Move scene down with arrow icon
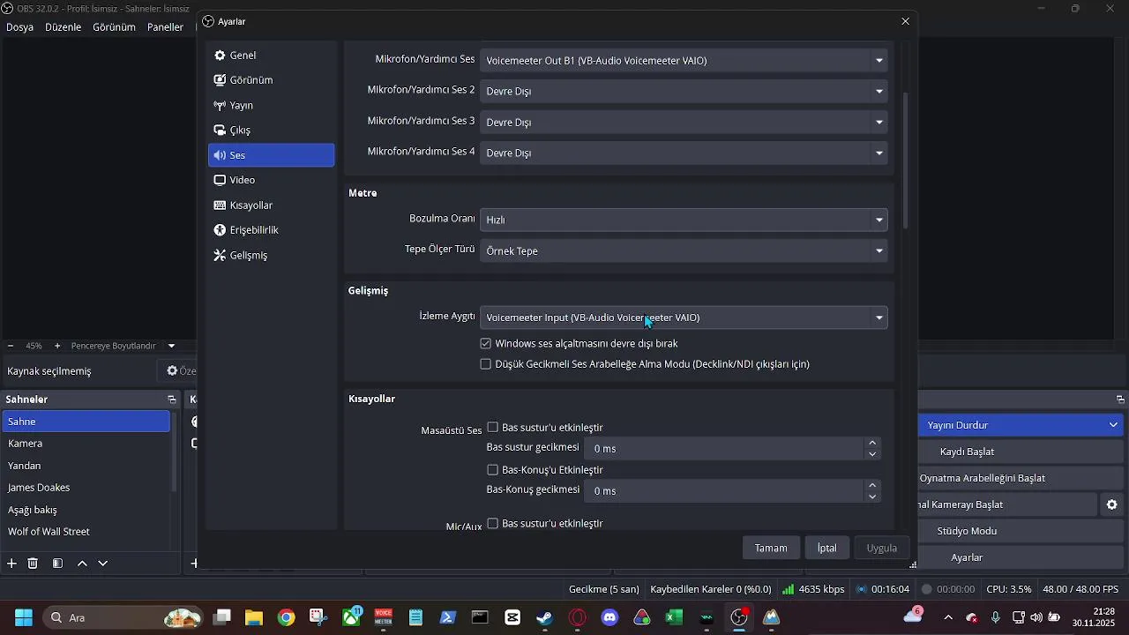The width and height of the screenshot is (1129, 635). 103,564
